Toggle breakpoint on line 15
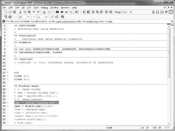The width and height of the screenshot is (175, 131). click(8, 72)
